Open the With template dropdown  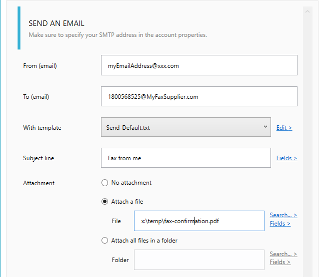185,127
